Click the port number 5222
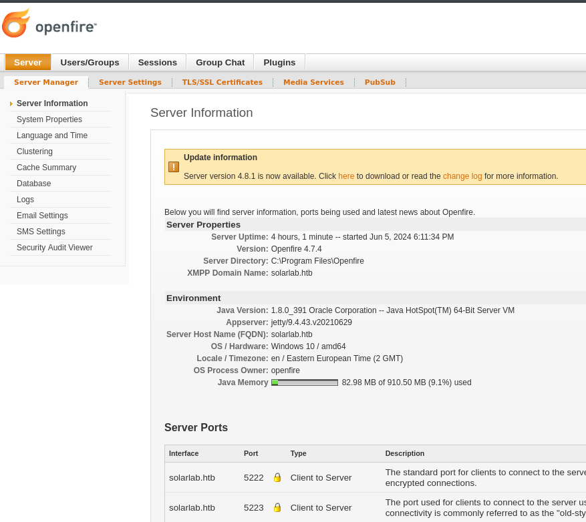The image size is (586, 522). [254, 477]
